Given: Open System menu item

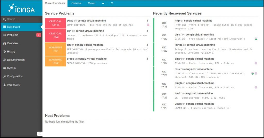Looking at the screenshot, I should click(21, 68).
